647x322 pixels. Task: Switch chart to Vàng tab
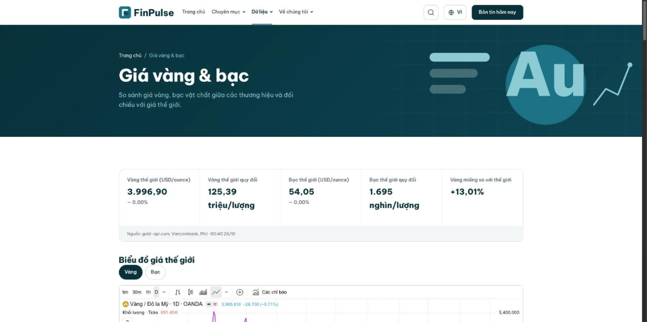coord(130,272)
